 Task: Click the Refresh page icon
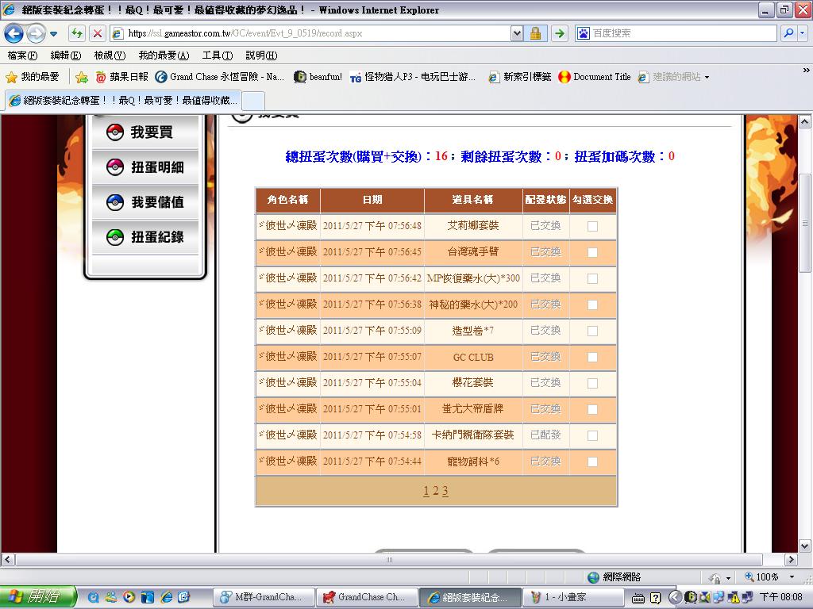pyautogui.click(x=76, y=33)
